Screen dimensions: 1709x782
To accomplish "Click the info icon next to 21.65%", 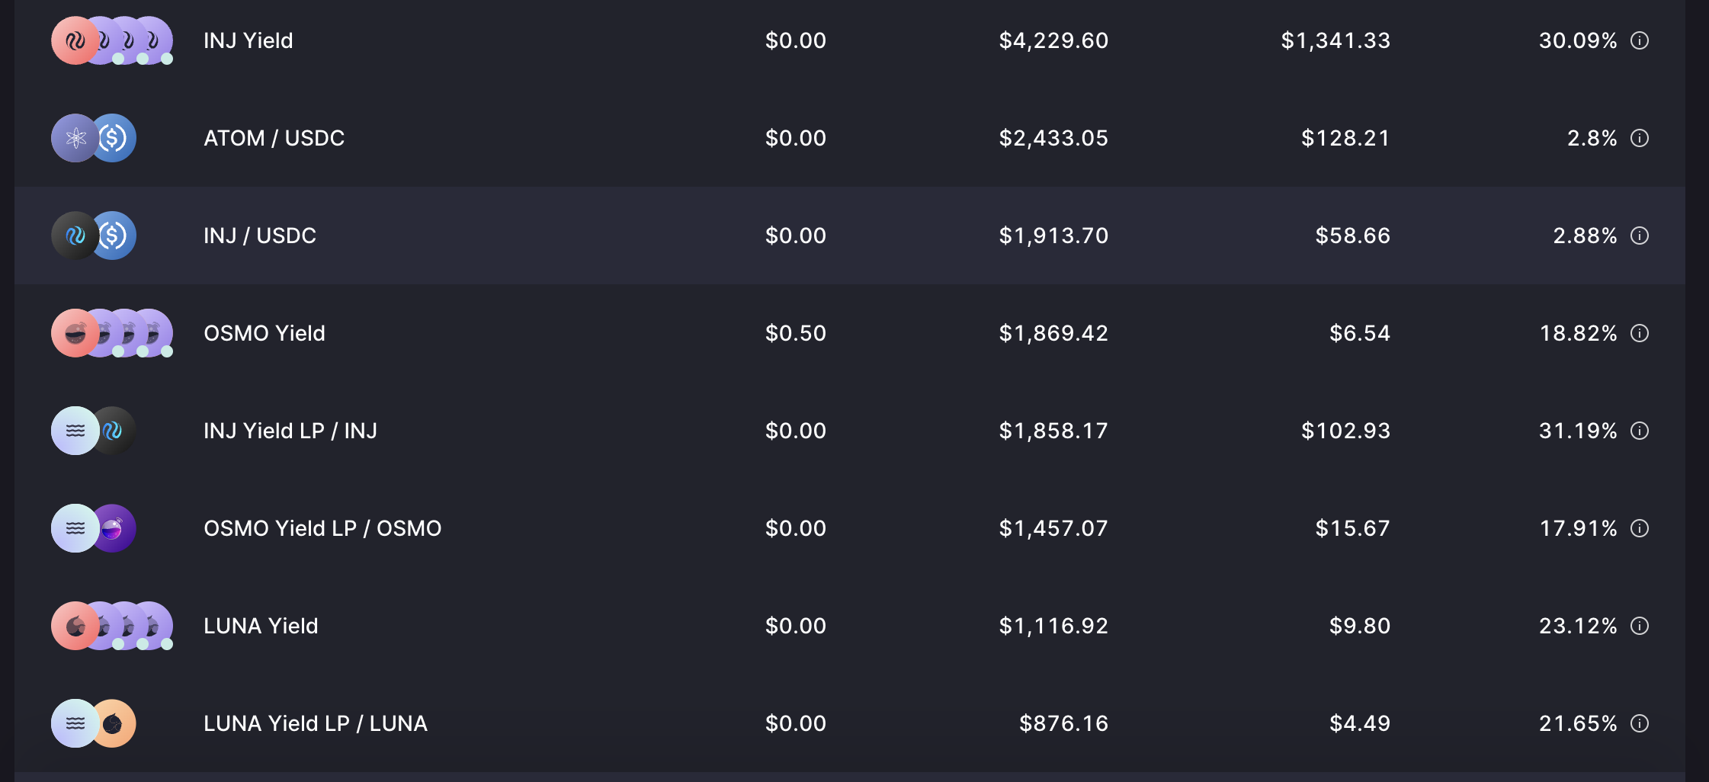I will pyautogui.click(x=1640, y=723).
